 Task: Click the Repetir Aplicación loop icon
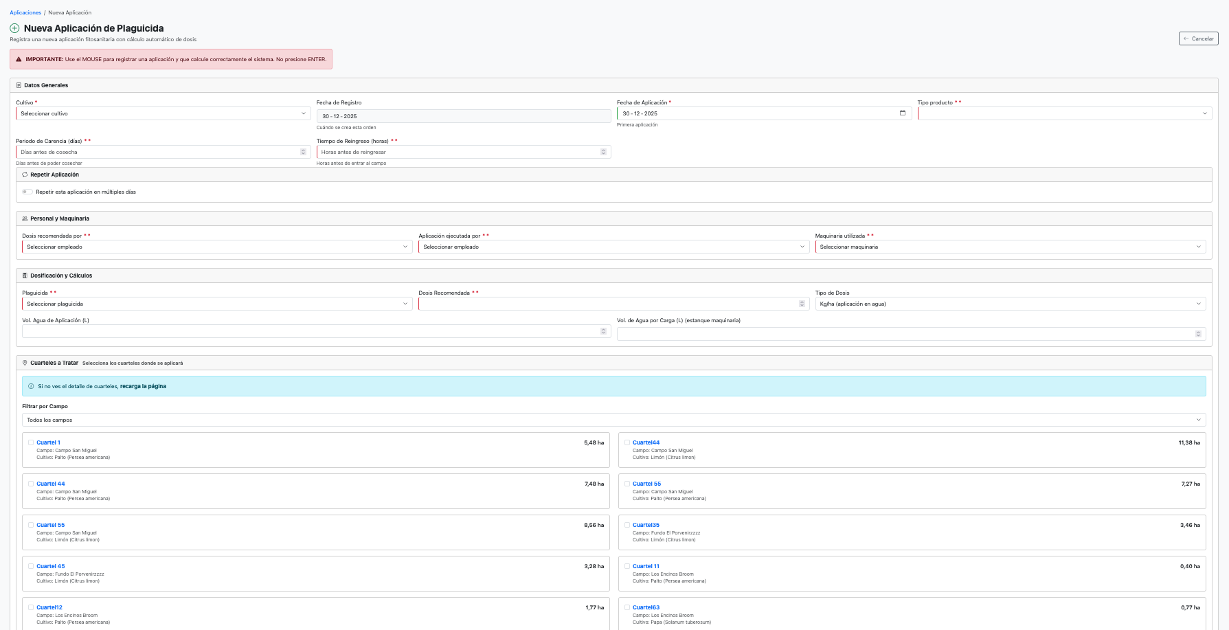(25, 175)
